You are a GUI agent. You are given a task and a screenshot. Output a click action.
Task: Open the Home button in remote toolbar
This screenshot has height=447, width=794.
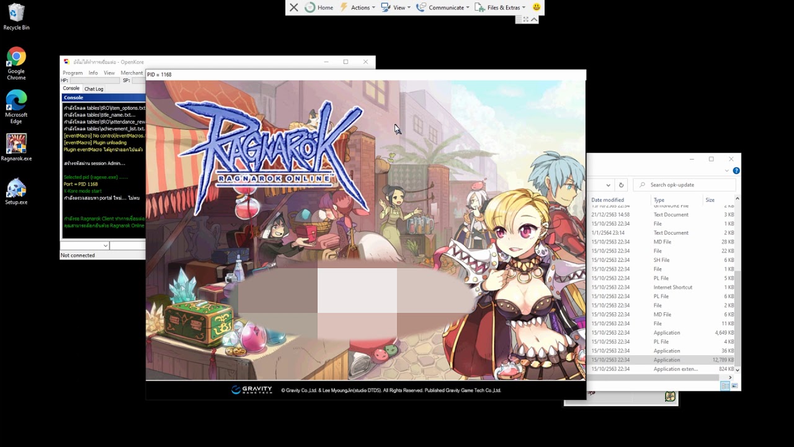[319, 7]
